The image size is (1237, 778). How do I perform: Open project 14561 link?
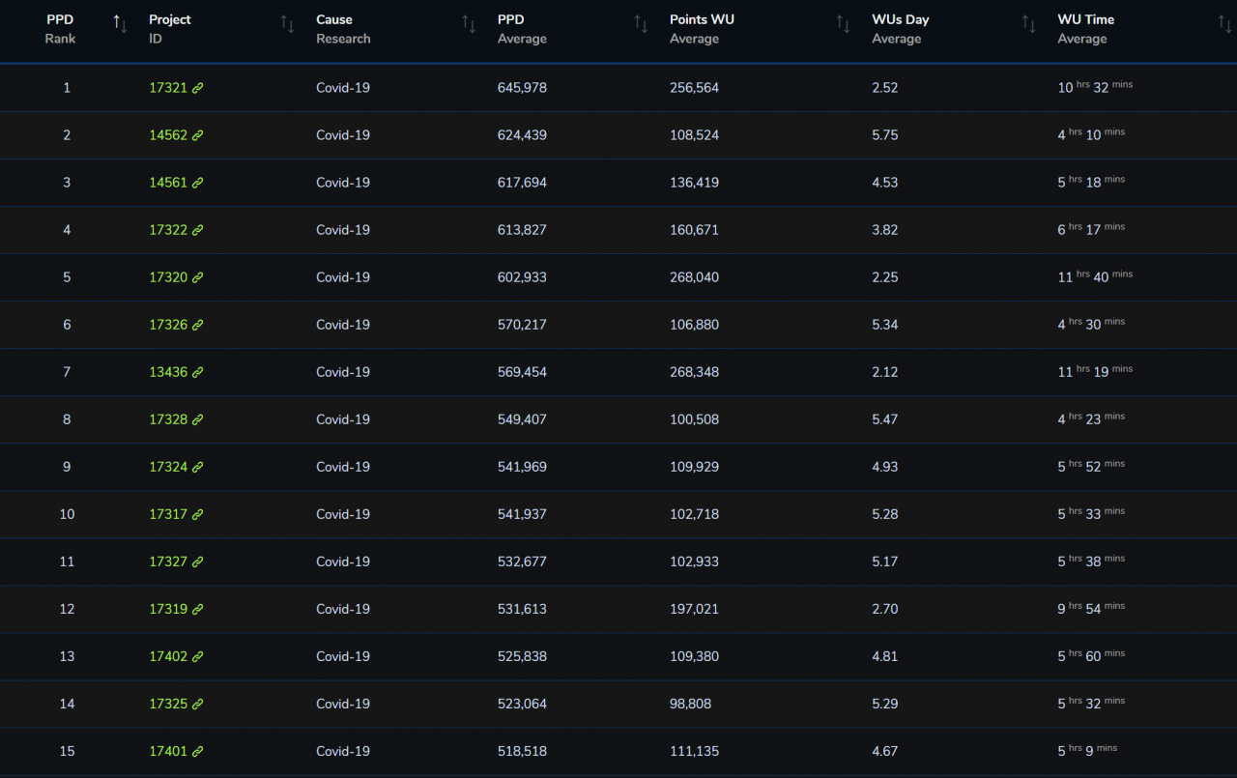(x=168, y=183)
